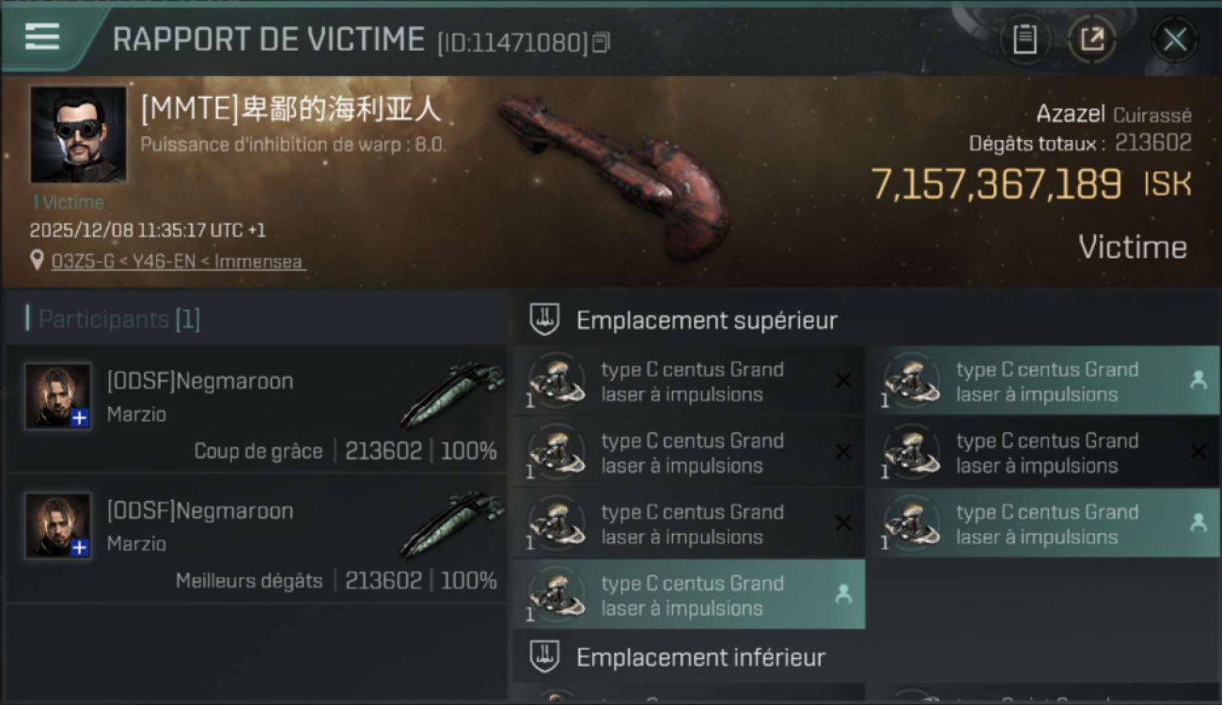Click person icon on top-right highlighted laser
The image size is (1222, 705).
coord(1198,381)
